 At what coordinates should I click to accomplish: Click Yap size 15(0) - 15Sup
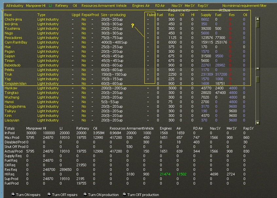click(112, 79)
